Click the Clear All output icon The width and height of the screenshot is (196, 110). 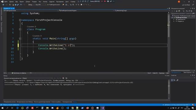(63, 78)
